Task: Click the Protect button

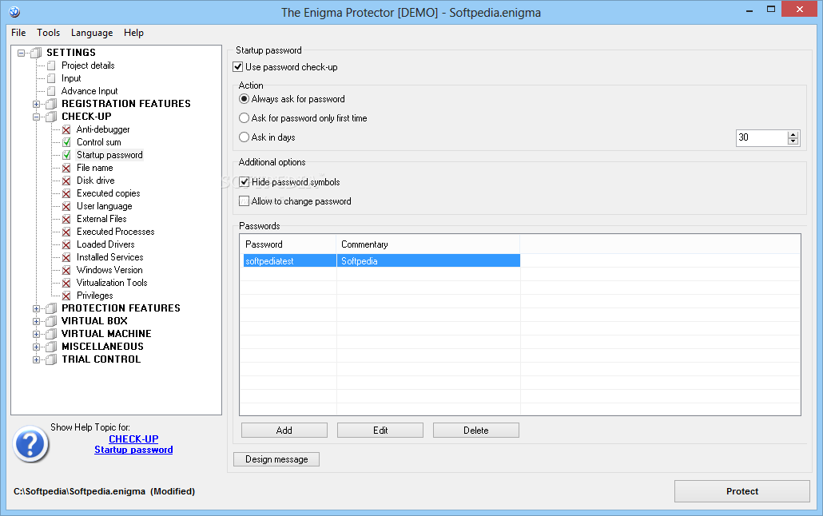Action: click(x=741, y=491)
